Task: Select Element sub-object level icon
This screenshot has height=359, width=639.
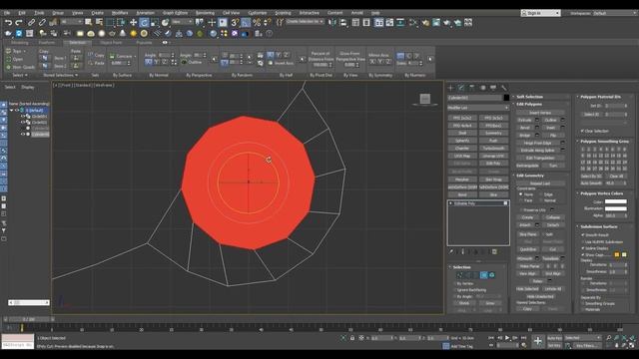Action: (492, 275)
